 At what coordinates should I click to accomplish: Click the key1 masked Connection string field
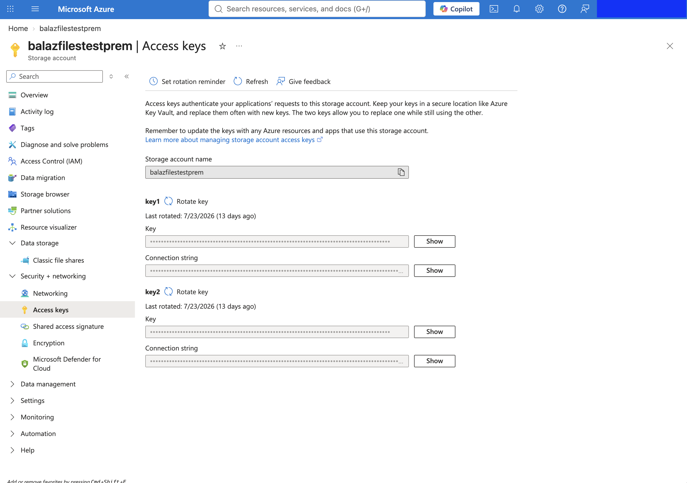[277, 271]
